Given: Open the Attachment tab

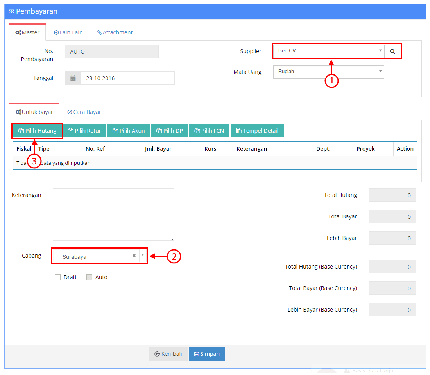Looking at the screenshot, I should pyautogui.click(x=115, y=32).
